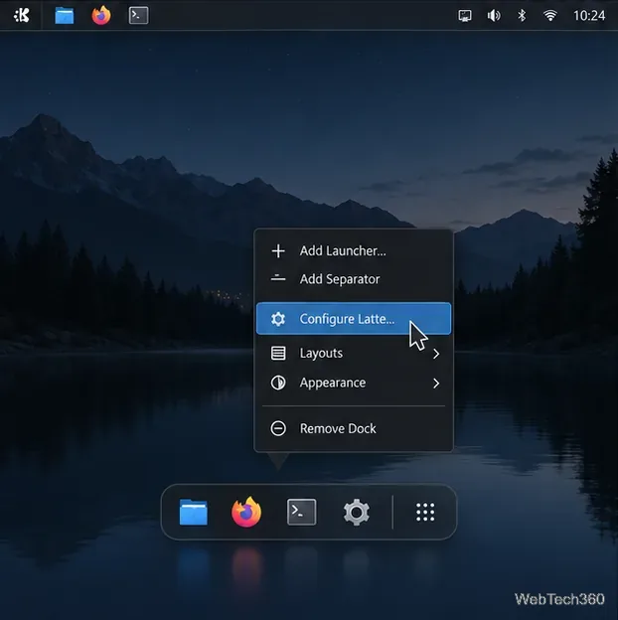Open the KDE application launcher in top panel

click(x=21, y=16)
